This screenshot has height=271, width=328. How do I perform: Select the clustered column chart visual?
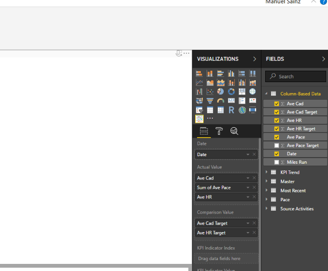click(231, 74)
